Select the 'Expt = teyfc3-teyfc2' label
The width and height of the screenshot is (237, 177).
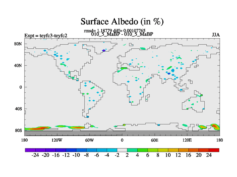tap(46, 36)
